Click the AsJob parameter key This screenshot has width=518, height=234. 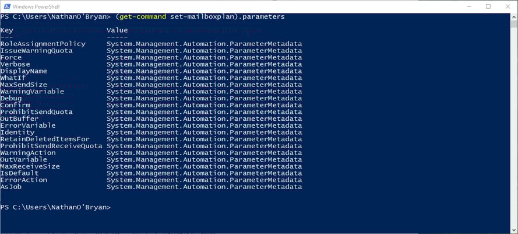click(x=11, y=187)
